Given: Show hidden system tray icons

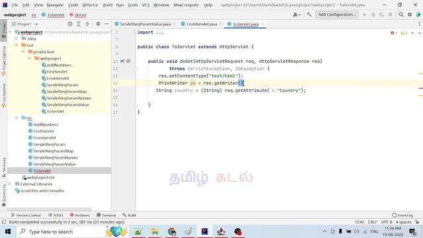Looking at the screenshot, I should point(325,231).
